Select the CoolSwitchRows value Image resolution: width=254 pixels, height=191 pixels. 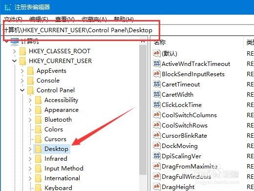pos(185,125)
